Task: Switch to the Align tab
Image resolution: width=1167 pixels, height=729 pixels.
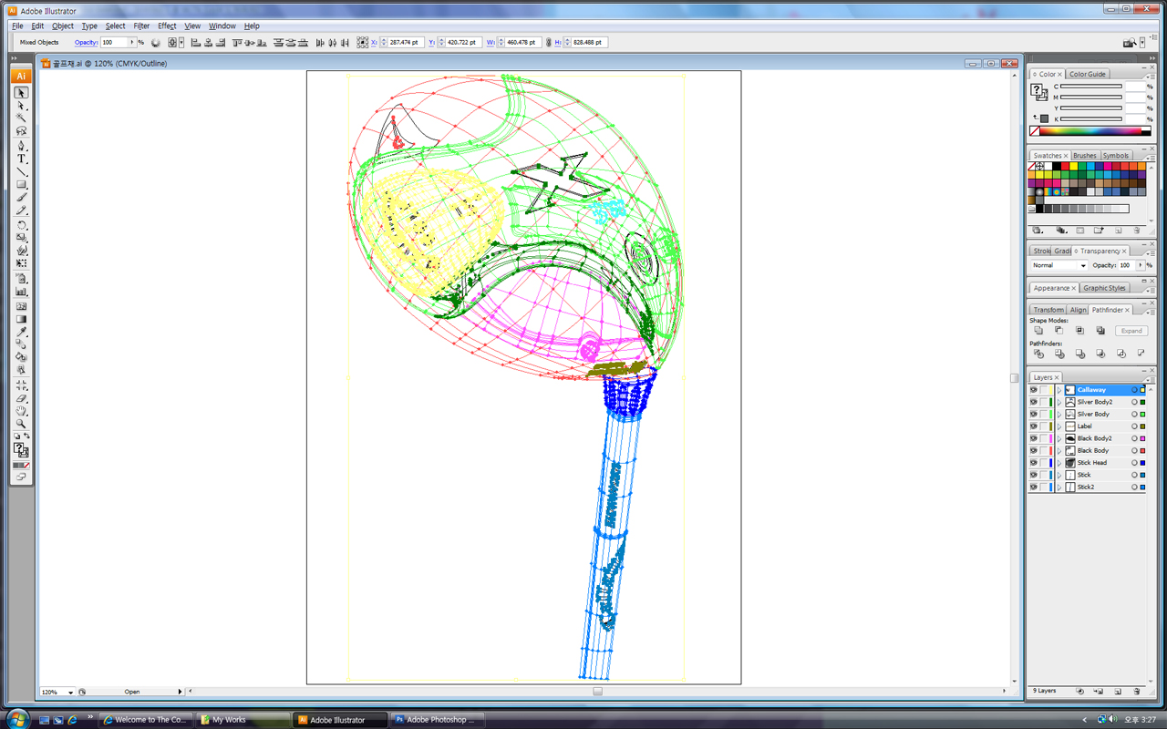Action: [1078, 310]
